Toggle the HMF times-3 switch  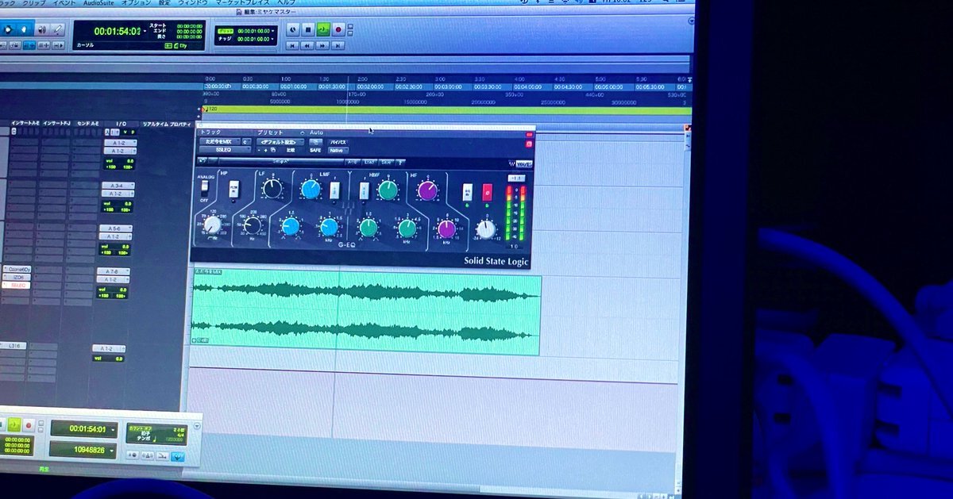coord(365,190)
